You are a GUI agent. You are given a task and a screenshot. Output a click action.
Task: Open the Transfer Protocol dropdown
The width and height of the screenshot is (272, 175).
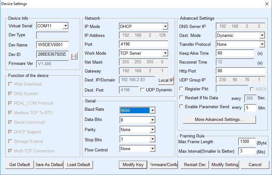pos(262,44)
